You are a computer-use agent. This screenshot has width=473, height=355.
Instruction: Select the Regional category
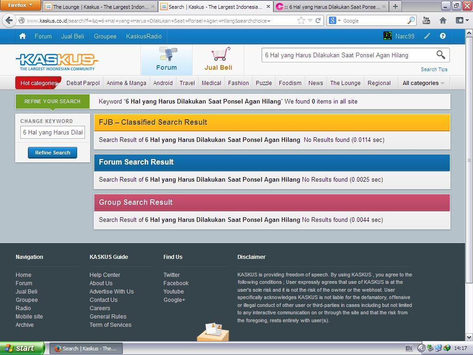point(379,83)
